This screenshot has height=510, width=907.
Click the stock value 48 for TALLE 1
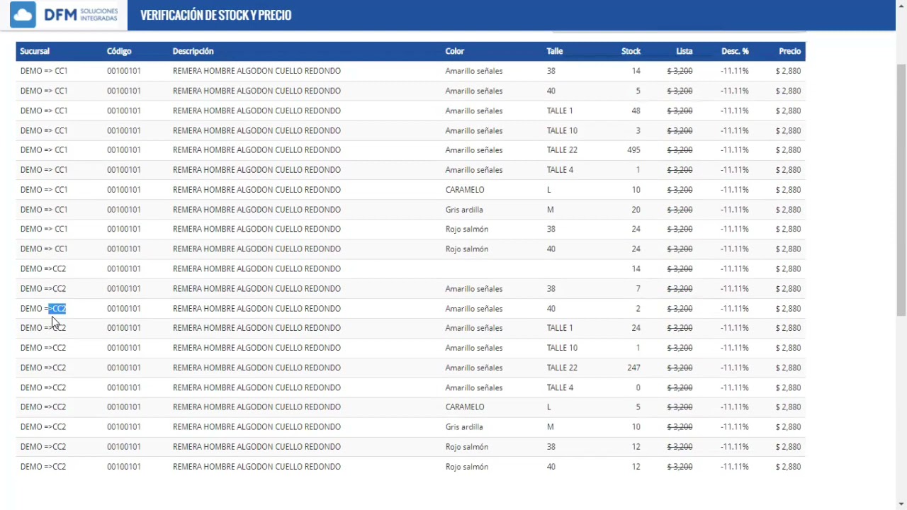[x=636, y=110]
